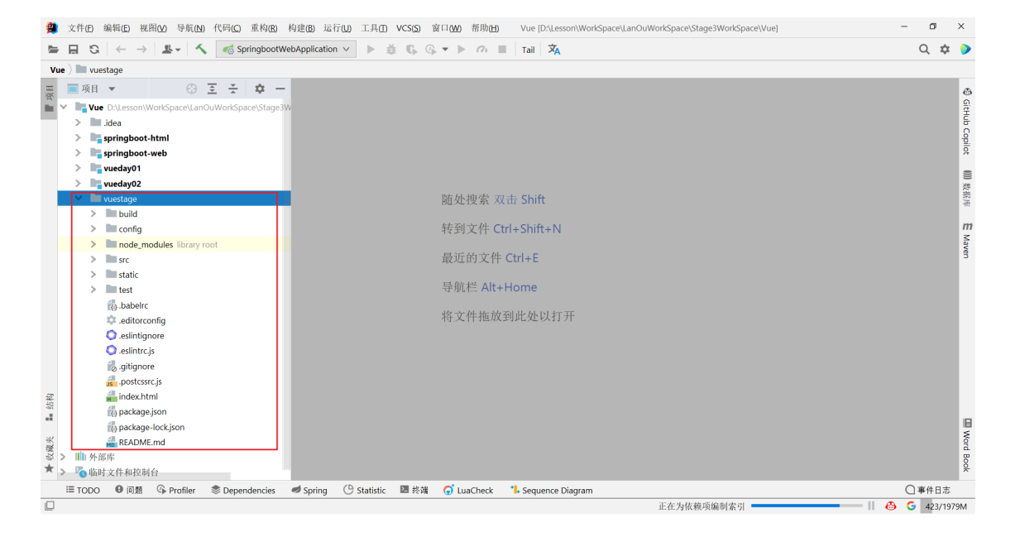
Task: Open the 收藏夹 favorites side tab
Action: (50, 454)
